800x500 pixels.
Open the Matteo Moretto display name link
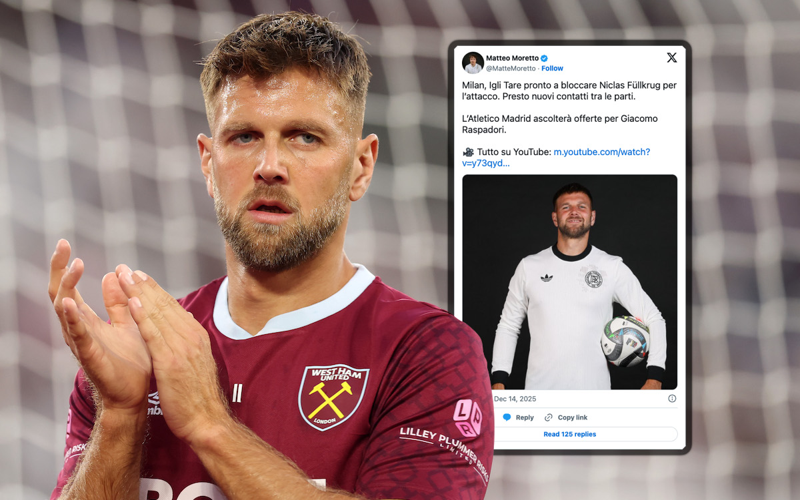point(512,59)
